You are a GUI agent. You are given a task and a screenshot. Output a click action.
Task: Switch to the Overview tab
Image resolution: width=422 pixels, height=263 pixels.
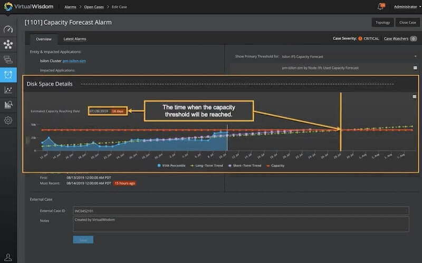[44, 39]
